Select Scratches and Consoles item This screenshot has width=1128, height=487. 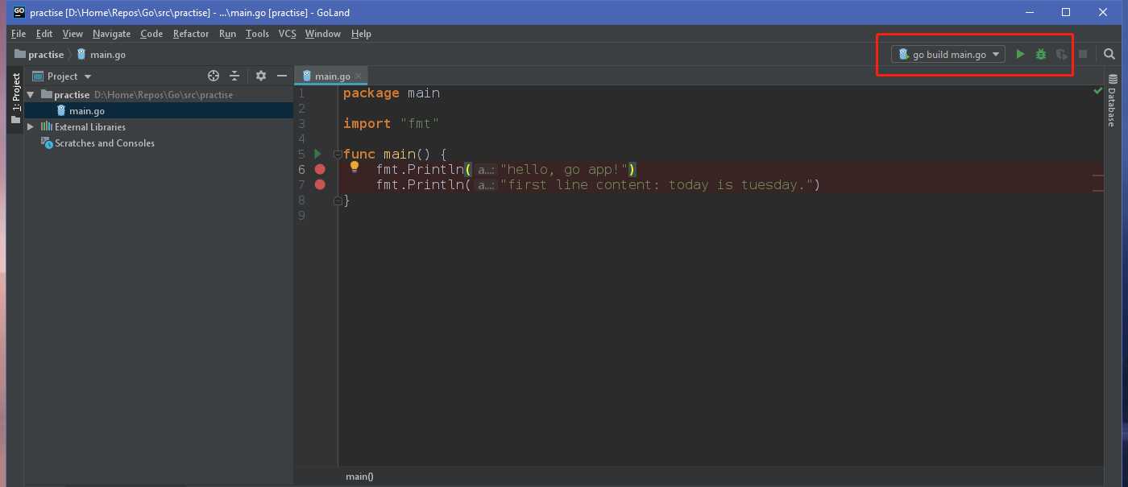[104, 143]
